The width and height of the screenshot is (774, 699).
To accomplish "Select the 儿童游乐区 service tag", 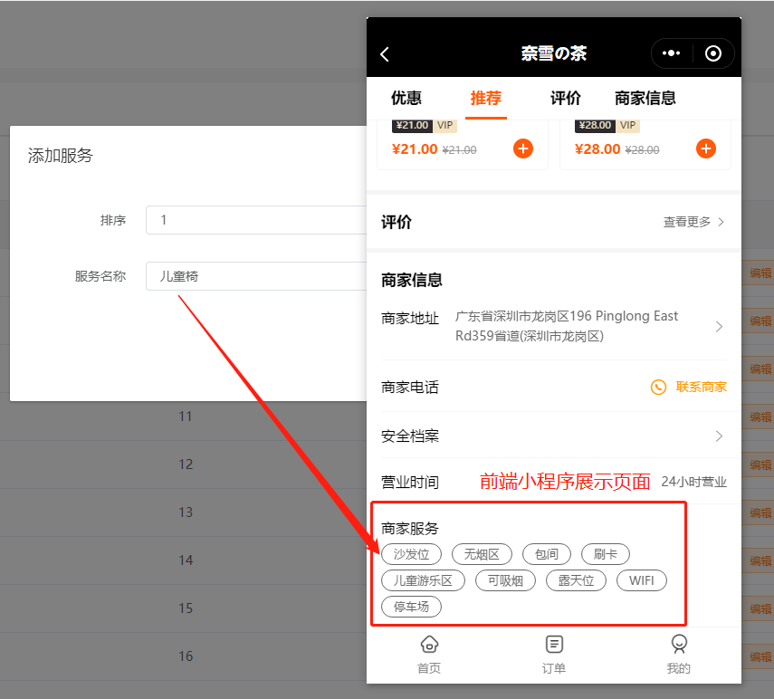I will tap(423, 580).
